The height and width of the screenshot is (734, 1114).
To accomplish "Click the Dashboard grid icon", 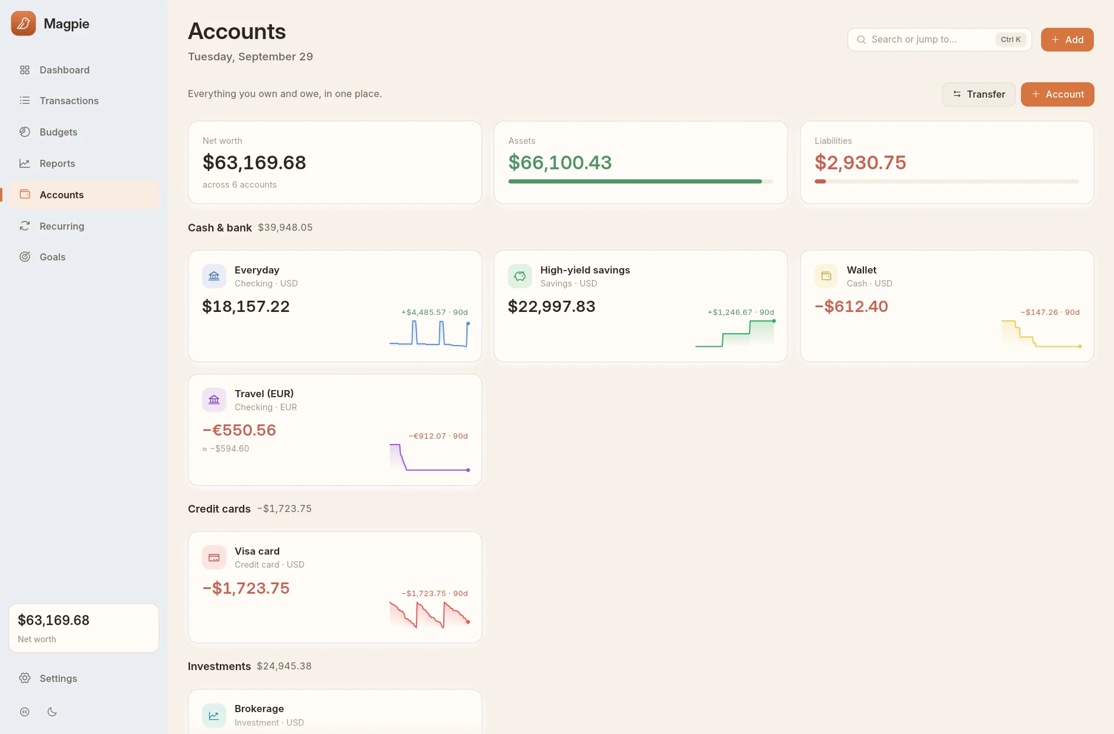I will [24, 70].
